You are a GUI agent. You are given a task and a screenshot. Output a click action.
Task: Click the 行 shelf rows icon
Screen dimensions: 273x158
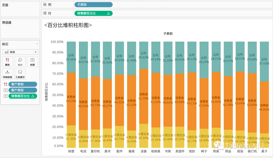pos(44,13)
